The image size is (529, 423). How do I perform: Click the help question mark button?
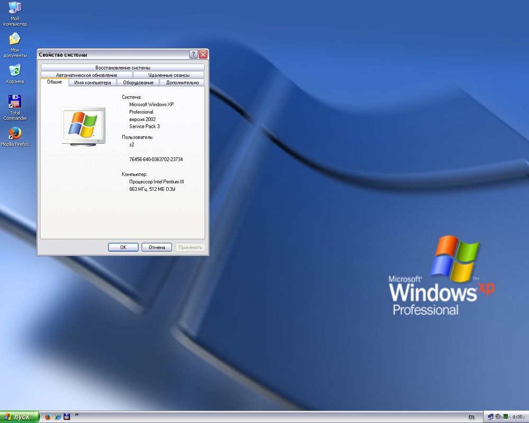[193, 54]
